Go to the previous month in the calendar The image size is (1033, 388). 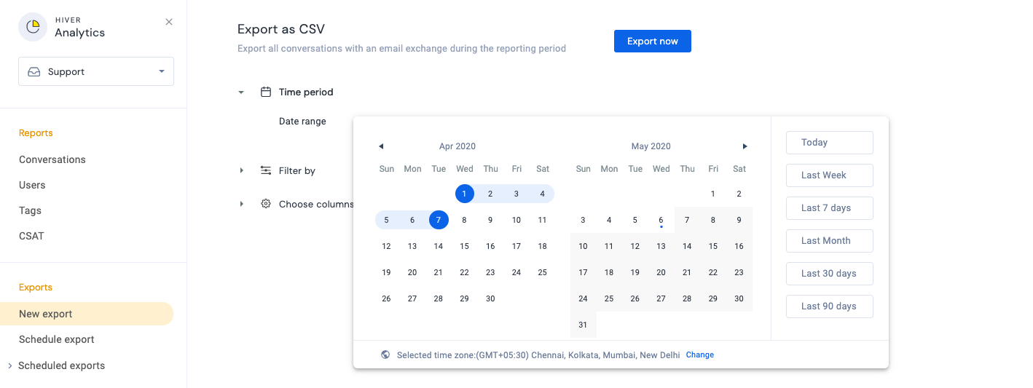click(381, 146)
